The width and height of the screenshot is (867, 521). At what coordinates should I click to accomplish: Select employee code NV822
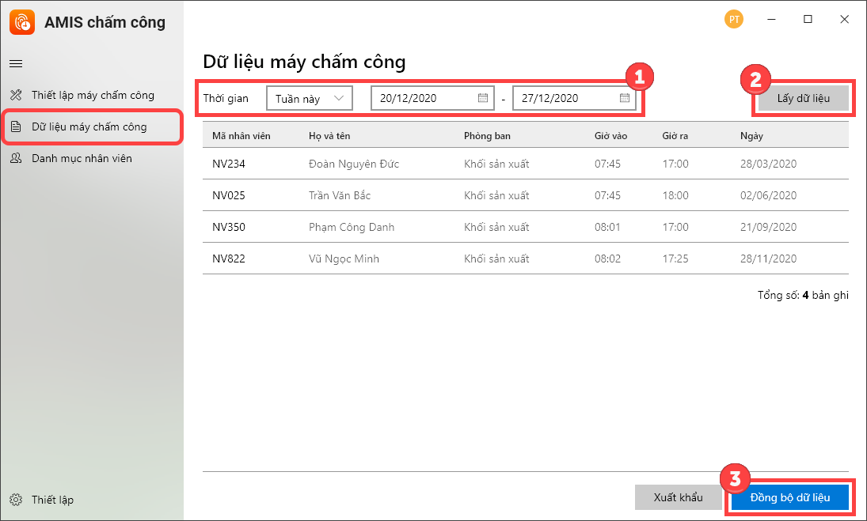click(x=228, y=259)
